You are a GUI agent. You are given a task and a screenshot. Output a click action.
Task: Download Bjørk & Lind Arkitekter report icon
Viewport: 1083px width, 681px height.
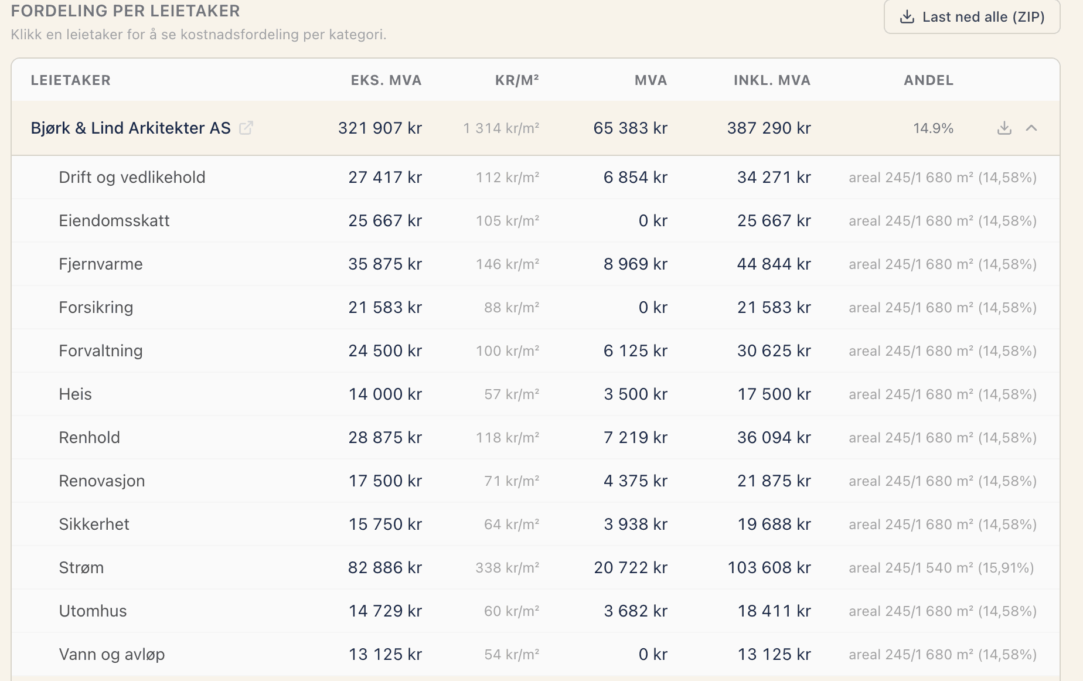coord(1004,128)
